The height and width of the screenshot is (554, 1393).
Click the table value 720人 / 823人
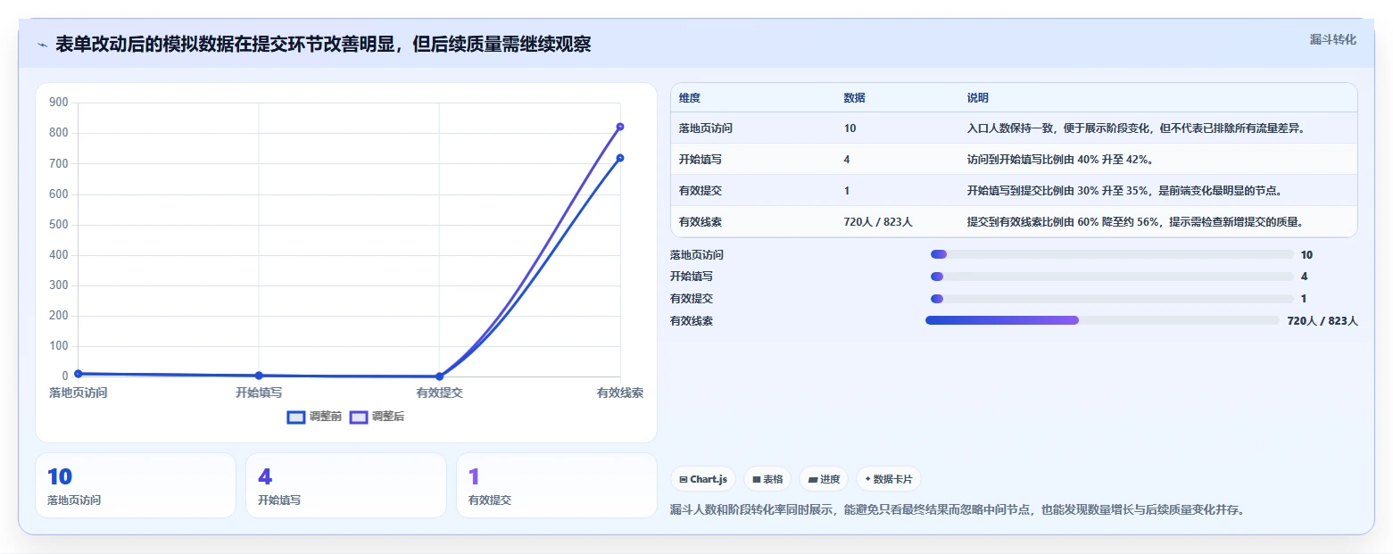point(878,222)
